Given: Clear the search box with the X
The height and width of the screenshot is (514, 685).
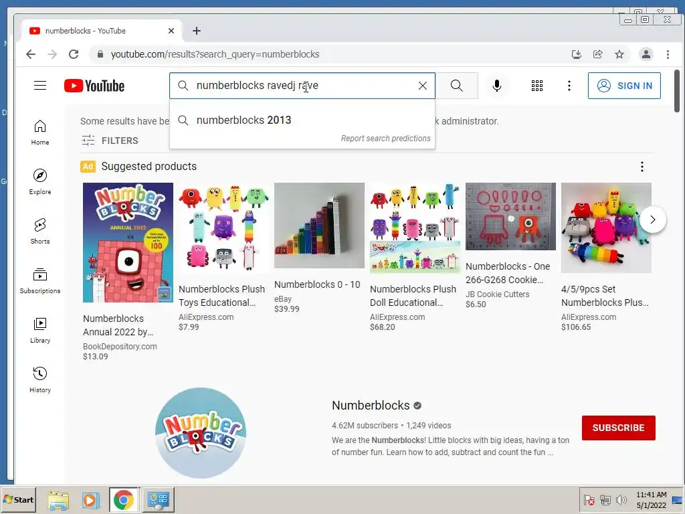Looking at the screenshot, I should (x=423, y=86).
